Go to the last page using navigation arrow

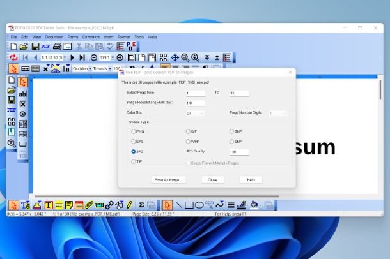click(x=82, y=57)
